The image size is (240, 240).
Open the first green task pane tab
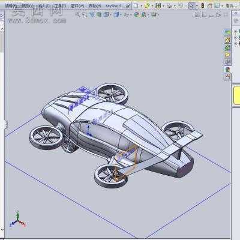click(227, 32)
